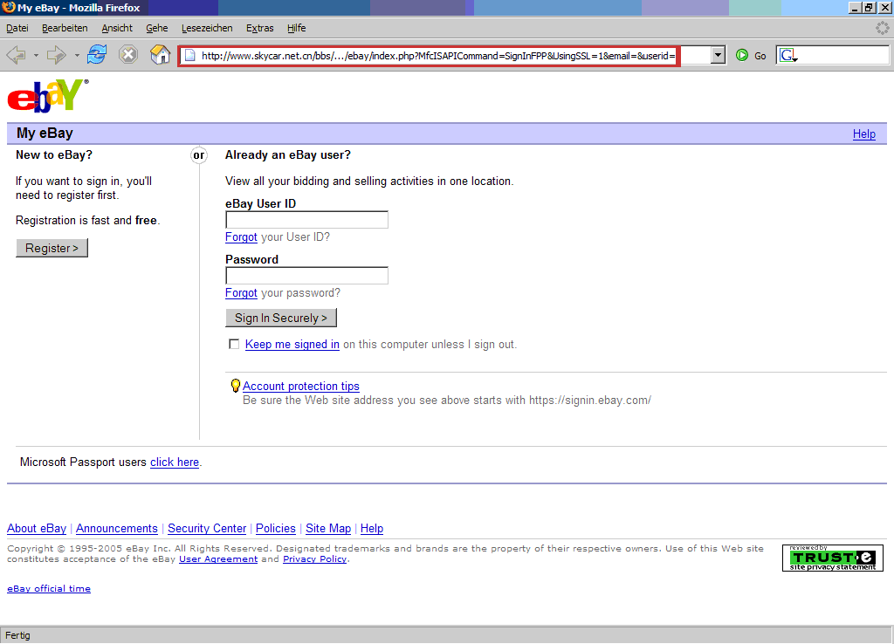Click the throbber activity icon in the menu bar
894x644 pixels.
(x=882, y=28)
